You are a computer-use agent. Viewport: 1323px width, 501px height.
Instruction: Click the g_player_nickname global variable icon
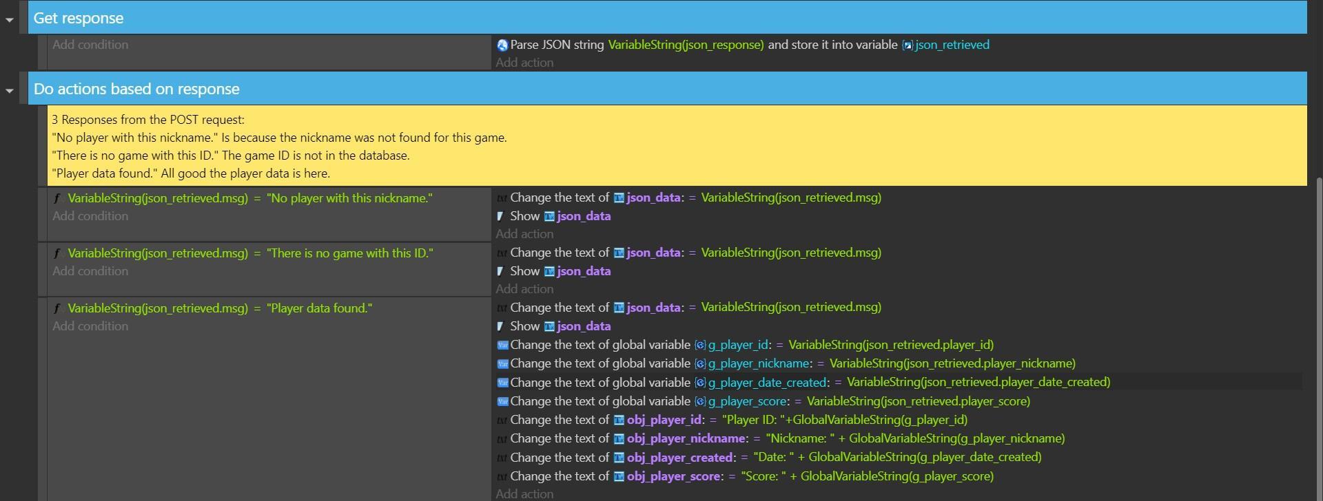click(700, 364)
